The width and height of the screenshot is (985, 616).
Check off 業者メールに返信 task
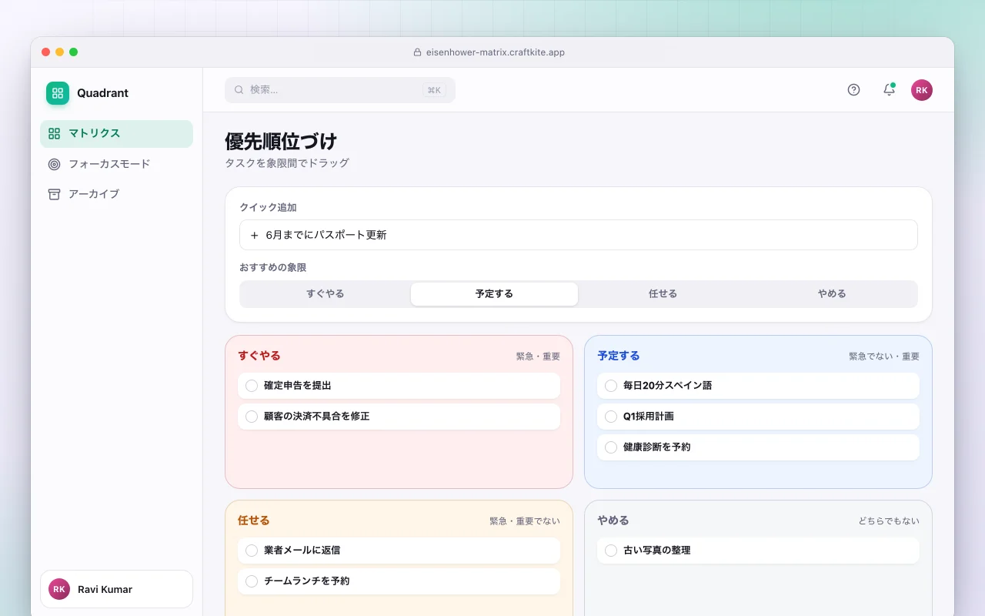(252, 550)
